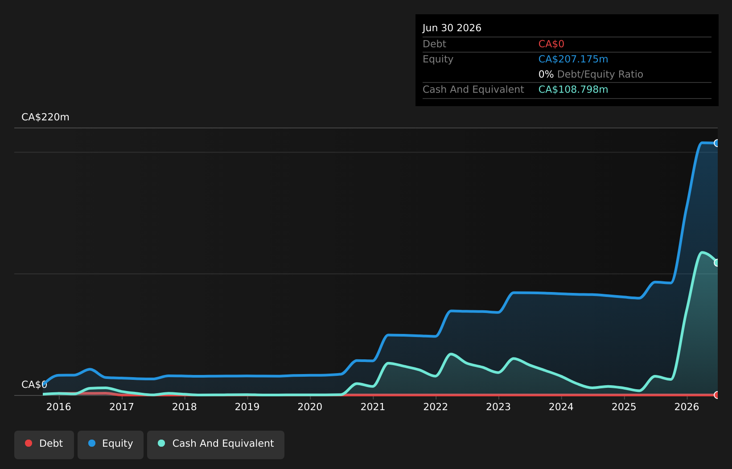
Task: Click the Cash And Equivalent tooltip row label
Action: (473, 90)
